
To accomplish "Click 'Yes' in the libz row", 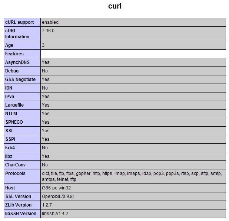I will tap(46, 156).
